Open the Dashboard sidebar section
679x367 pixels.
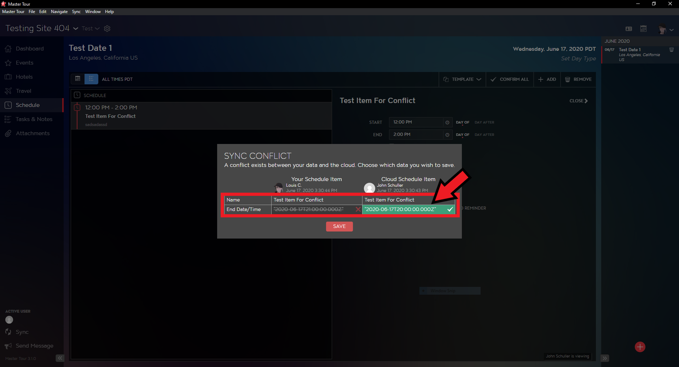[x=30, y=49]
